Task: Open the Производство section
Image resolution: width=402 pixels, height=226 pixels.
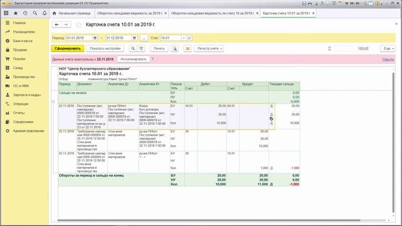Action: coord(24,77)
